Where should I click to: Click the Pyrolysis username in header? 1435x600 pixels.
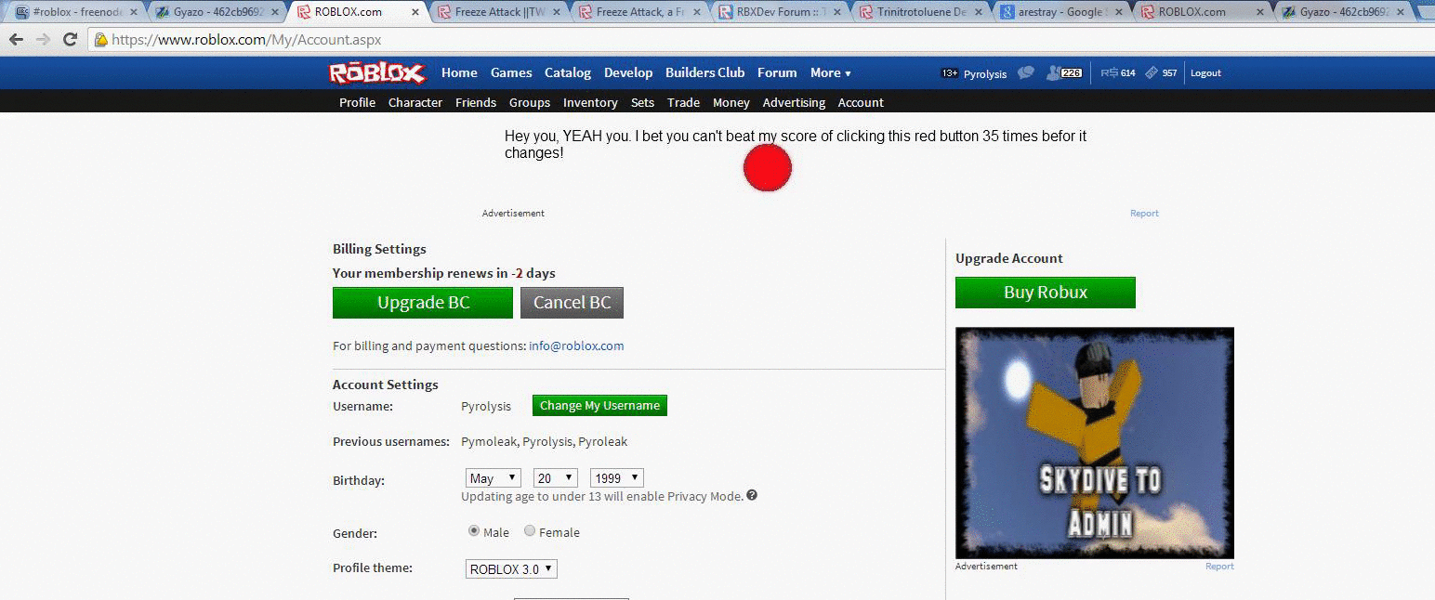tap(985, 73)
